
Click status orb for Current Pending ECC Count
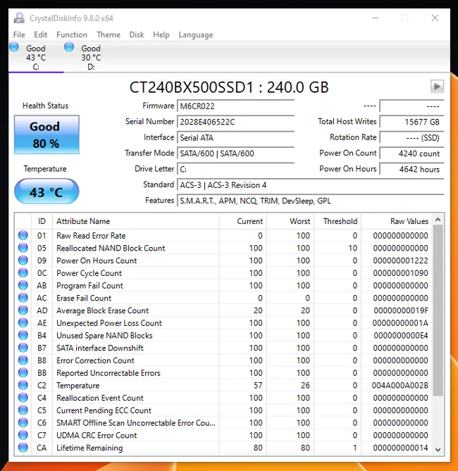coord(23,410)
